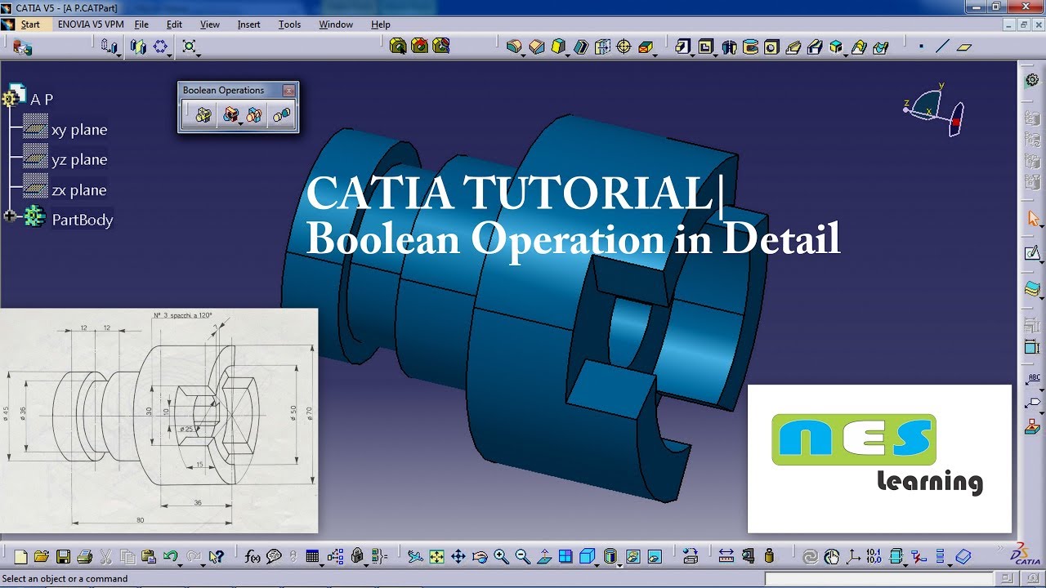
Task: Click the Measure Inertia icon
Action: [x=768, y=557]
